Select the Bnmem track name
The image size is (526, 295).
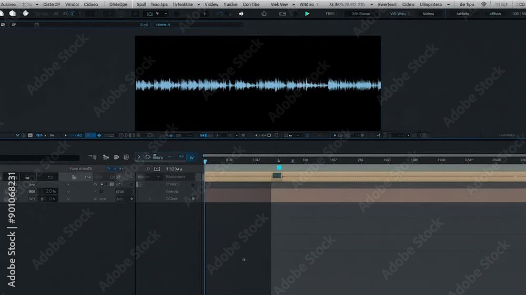click(x=172, y=184)
